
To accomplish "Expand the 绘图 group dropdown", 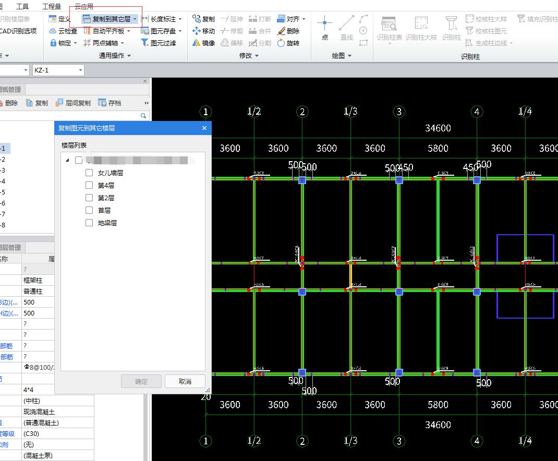I will (349, 56).
